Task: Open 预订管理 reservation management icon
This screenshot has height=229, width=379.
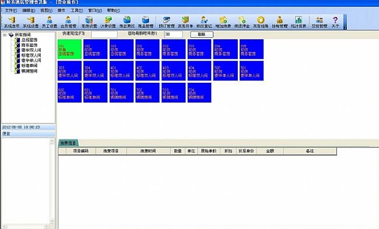Action: [x=167, y=22]
